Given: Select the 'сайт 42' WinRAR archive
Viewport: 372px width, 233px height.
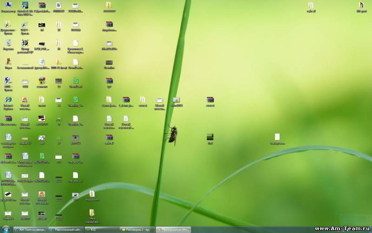Looking at the screenshot, I should click(109, 139).
